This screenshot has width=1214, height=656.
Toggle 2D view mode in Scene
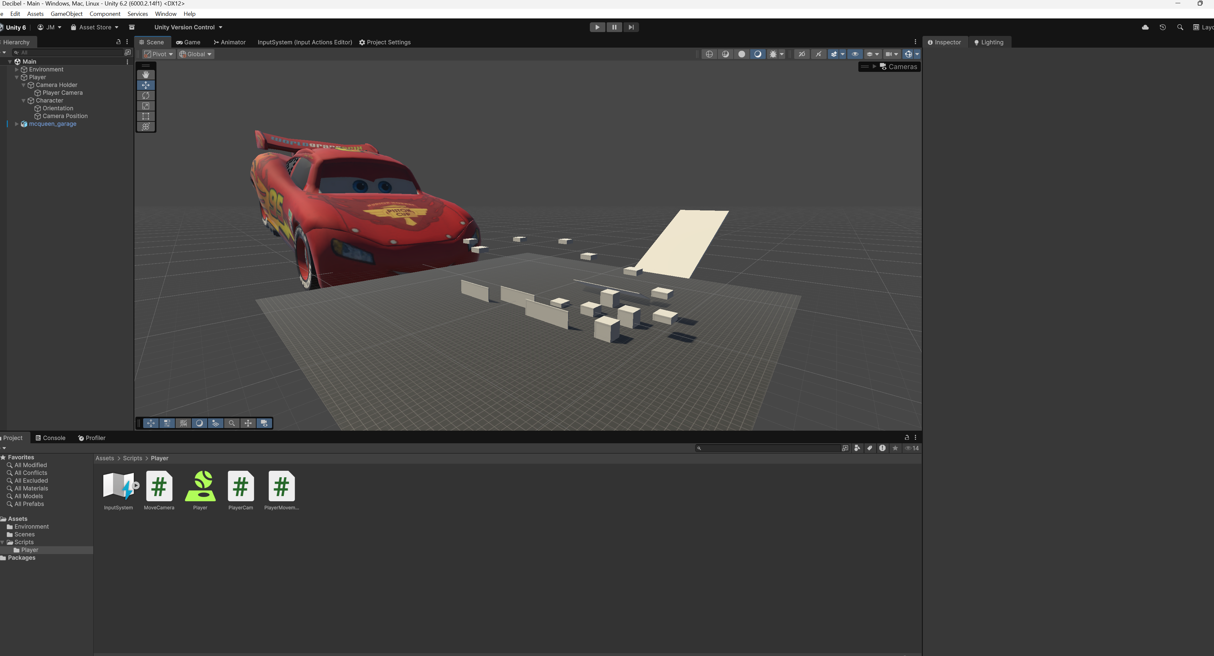point(802,54)
